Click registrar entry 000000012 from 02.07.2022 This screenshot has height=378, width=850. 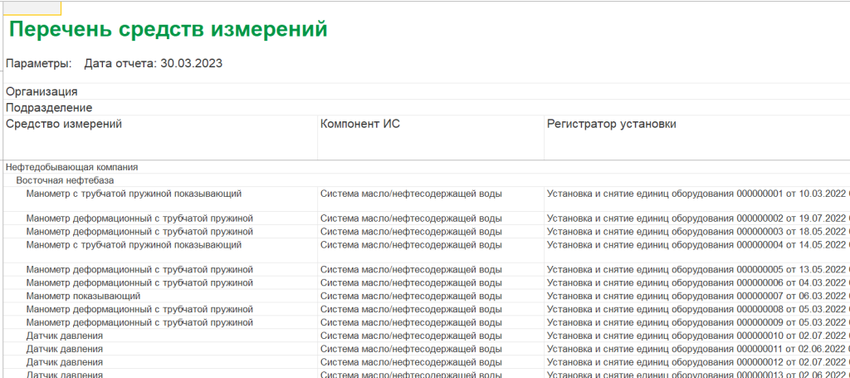[696, 362]
